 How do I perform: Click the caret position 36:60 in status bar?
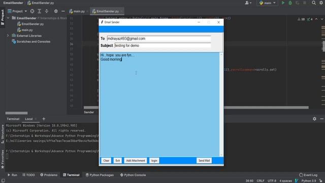point(249,181)
